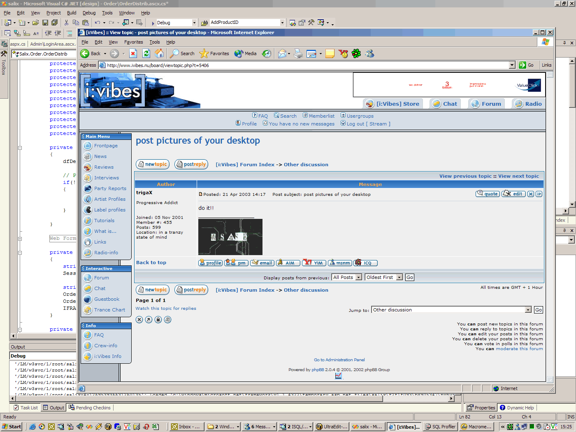Click the quote button on the post
The width and height of the screenshot is (576, 432).
tap(488, 194)
